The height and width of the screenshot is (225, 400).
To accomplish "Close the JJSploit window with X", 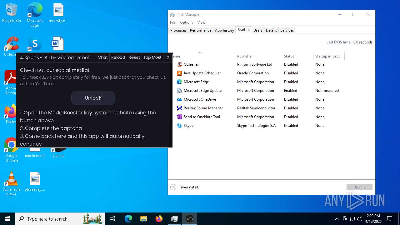I will (x=168, y=57).
